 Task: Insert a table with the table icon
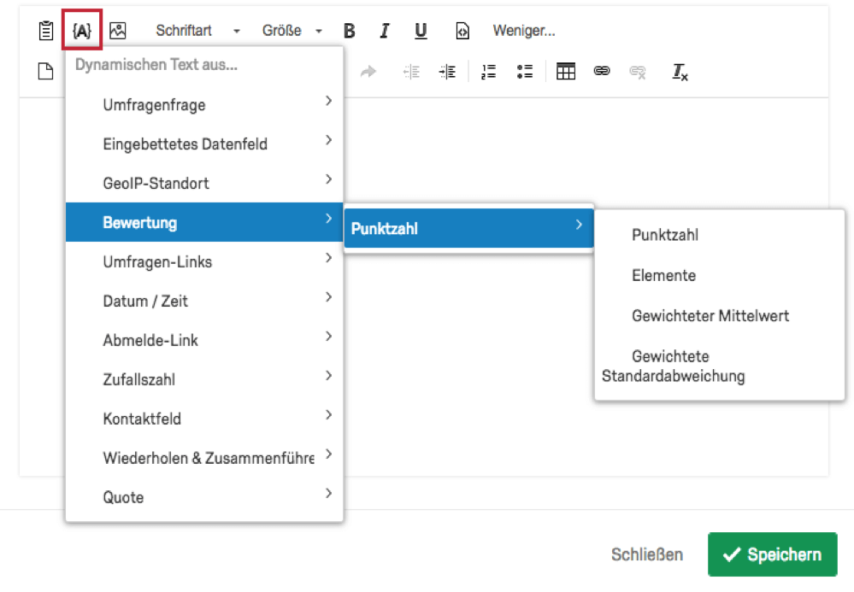coord(566,71)
